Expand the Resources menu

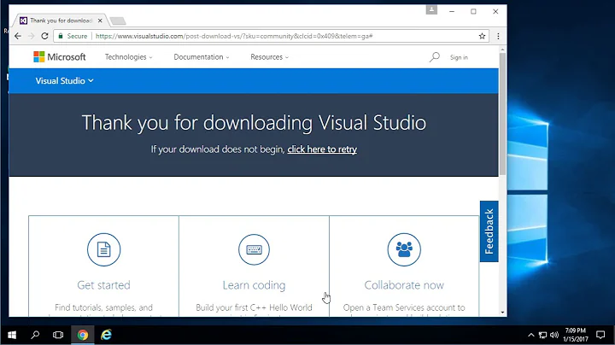(x=270, y=57)
